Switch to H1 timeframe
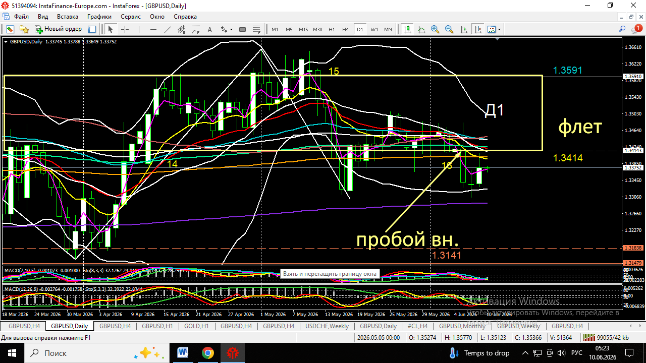 (332, 29)
